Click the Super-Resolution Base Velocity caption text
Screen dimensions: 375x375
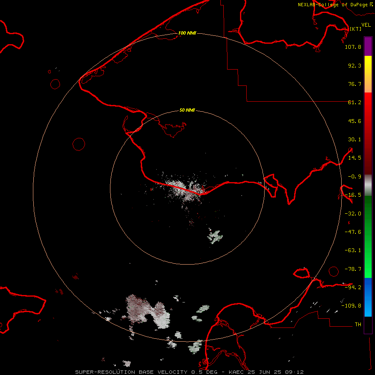tap(189, 372)
